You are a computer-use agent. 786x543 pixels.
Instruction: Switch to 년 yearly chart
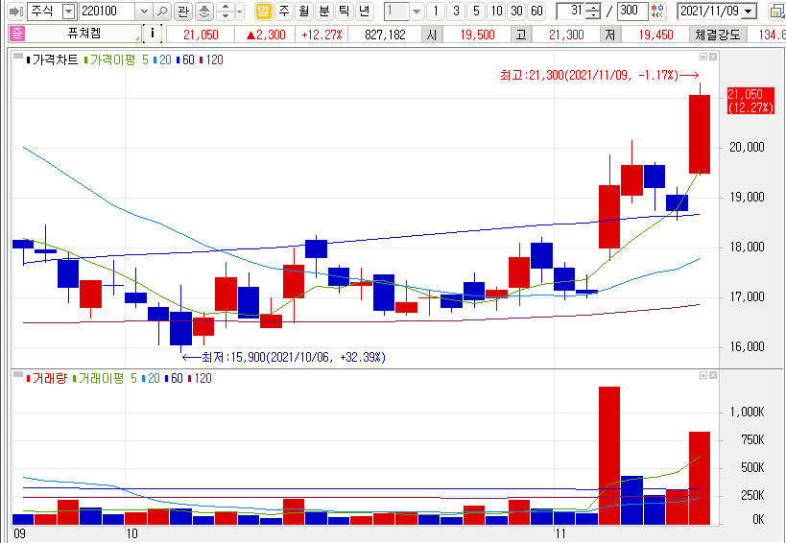365,11
